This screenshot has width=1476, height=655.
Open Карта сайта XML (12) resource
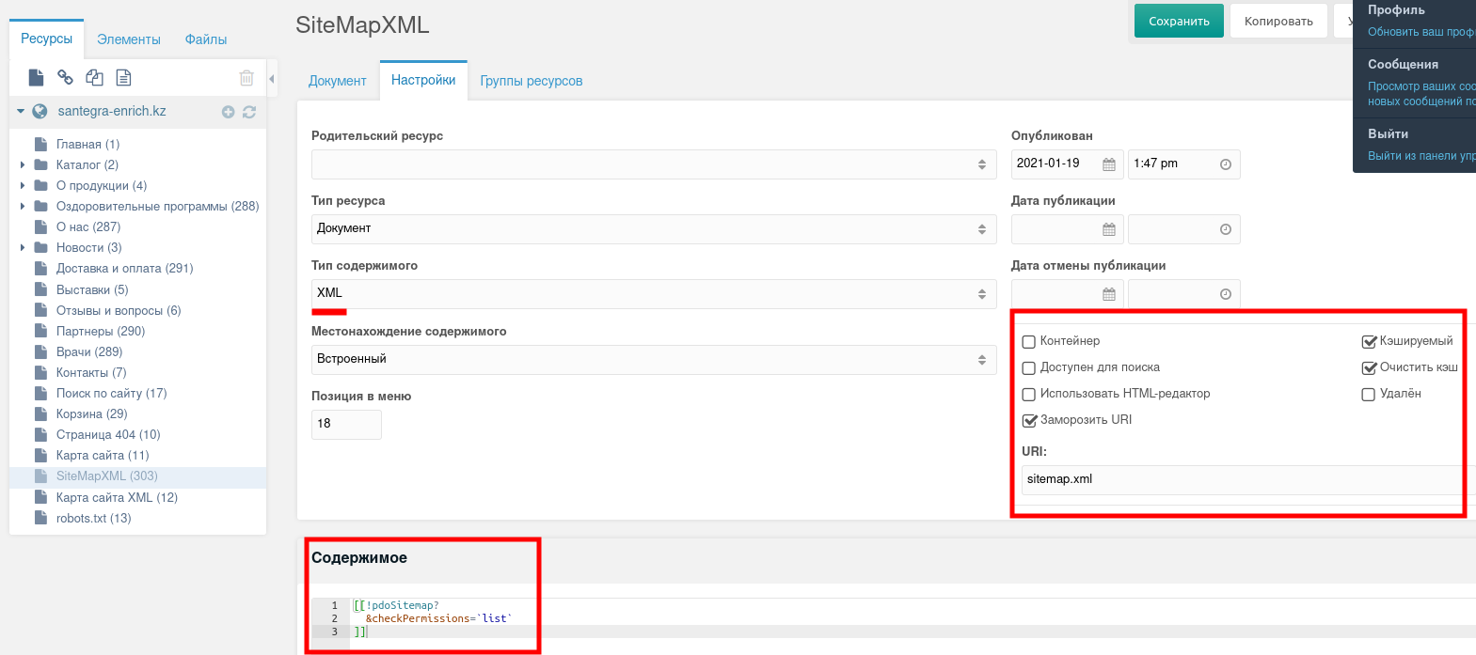117,497
